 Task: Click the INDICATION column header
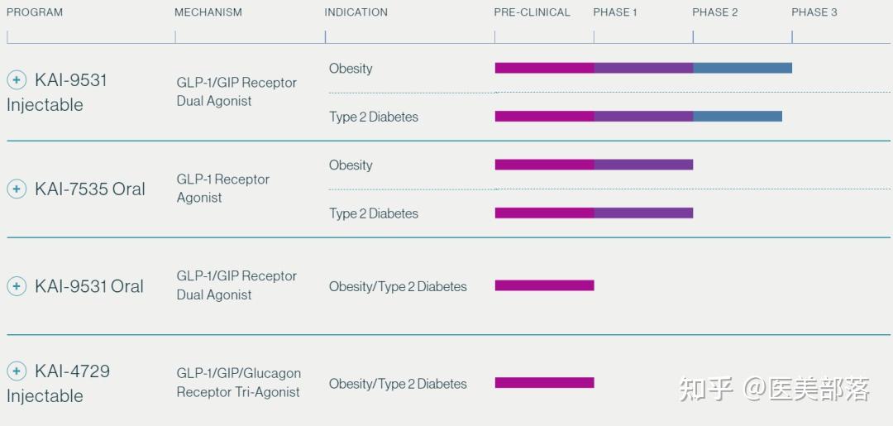[356, 12]
